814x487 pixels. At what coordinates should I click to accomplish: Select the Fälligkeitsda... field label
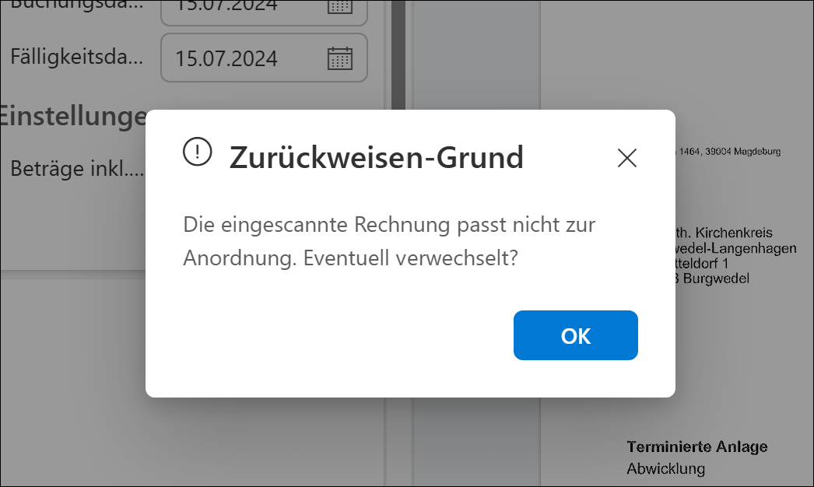tap(77, 57)
